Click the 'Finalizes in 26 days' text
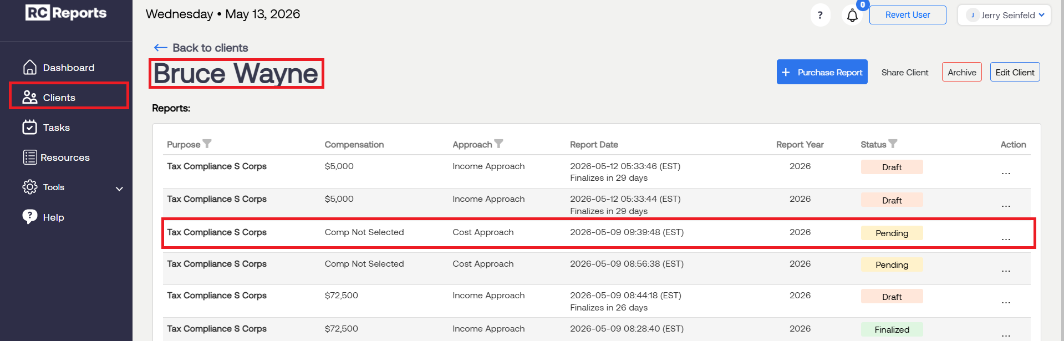 [x=609, y=307]
